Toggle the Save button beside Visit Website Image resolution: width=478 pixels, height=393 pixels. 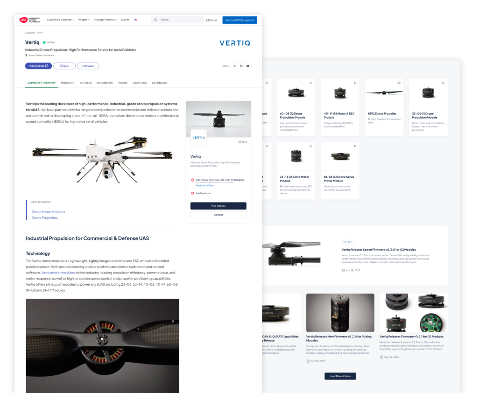pos(64,66)
